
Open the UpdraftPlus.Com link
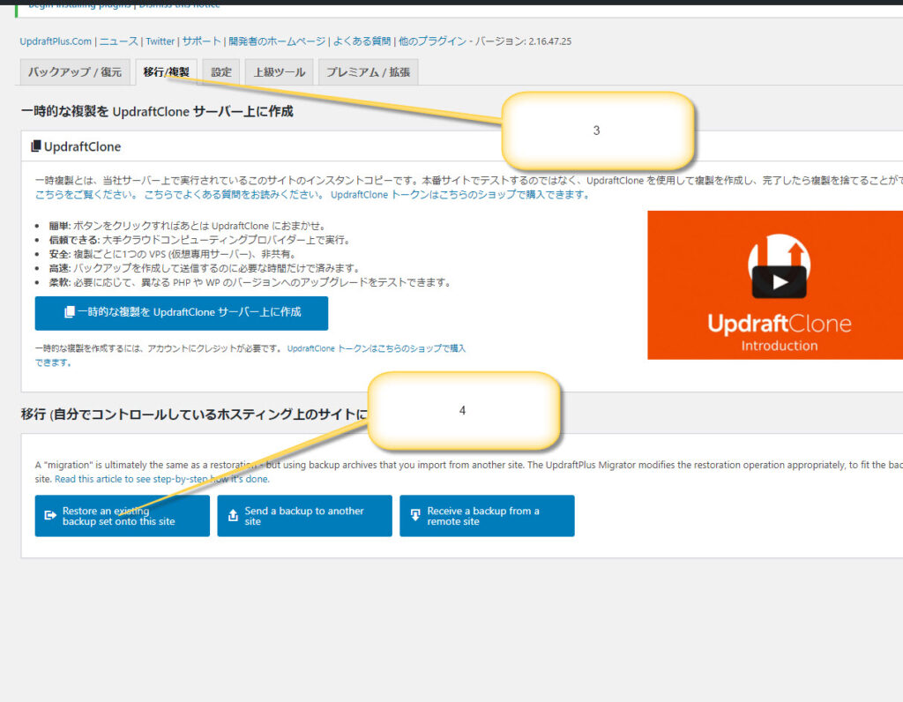point(56,41)
